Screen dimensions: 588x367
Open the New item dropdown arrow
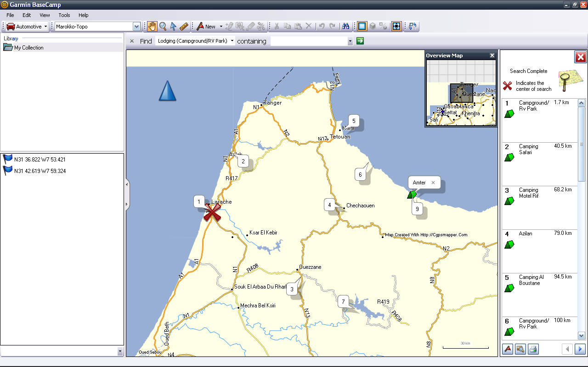pos(220,27)
